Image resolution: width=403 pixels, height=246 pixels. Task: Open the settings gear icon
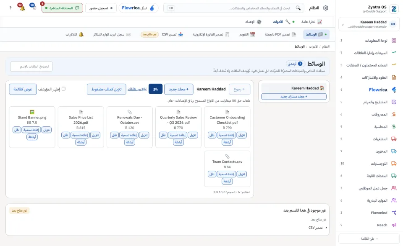tap(325, 8)
